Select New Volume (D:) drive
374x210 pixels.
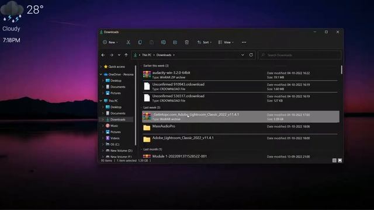[x=121, y=150]
